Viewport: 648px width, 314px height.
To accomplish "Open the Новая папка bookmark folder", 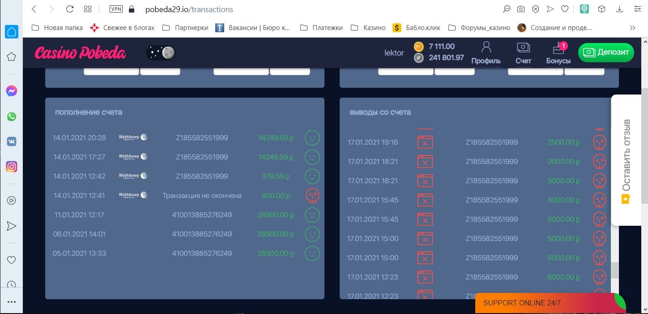I will (57, 28).
